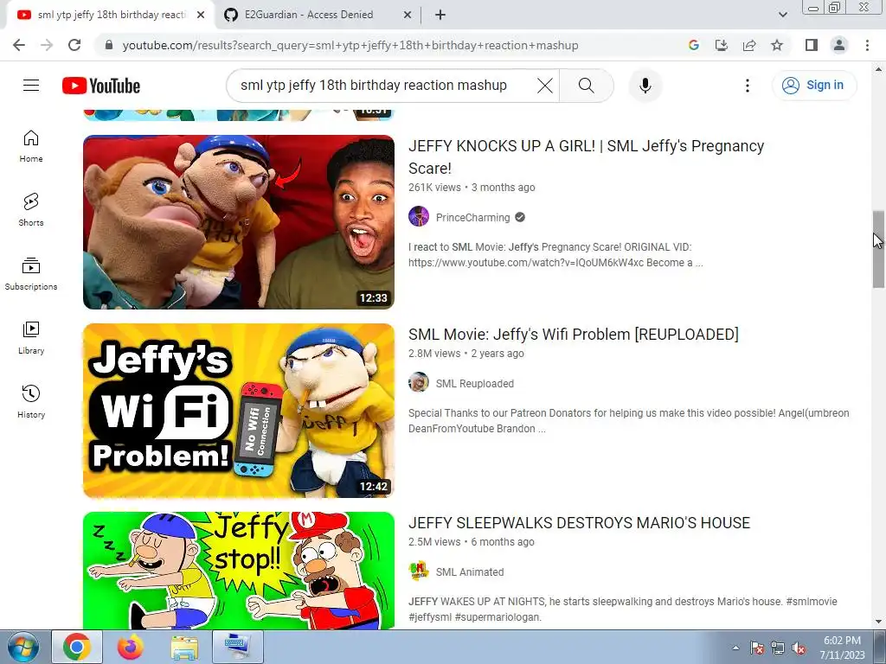Click the browser forward arrow
Viewport: 886px width, 664px height.
click(47, 45)
